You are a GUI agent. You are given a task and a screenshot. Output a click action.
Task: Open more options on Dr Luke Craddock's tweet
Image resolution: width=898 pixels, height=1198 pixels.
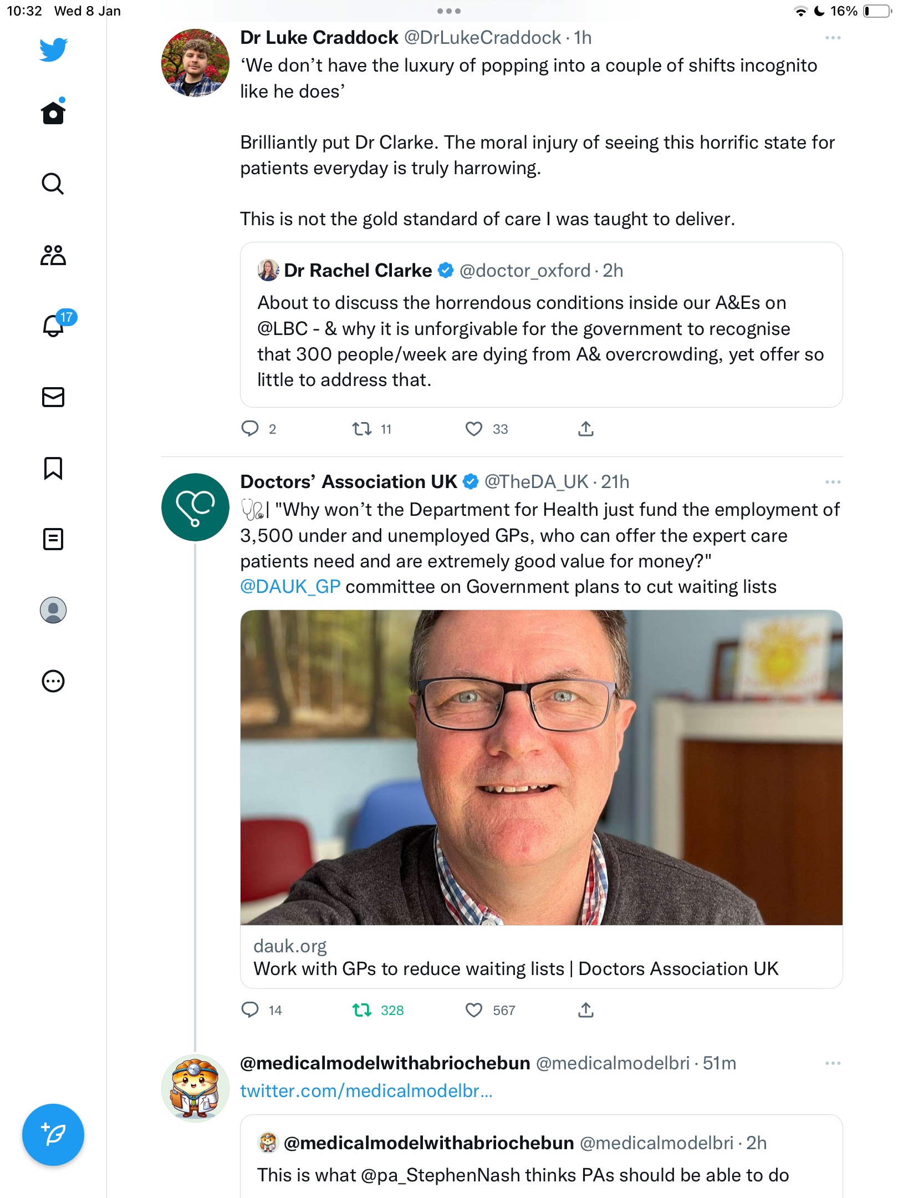point(833,38)
